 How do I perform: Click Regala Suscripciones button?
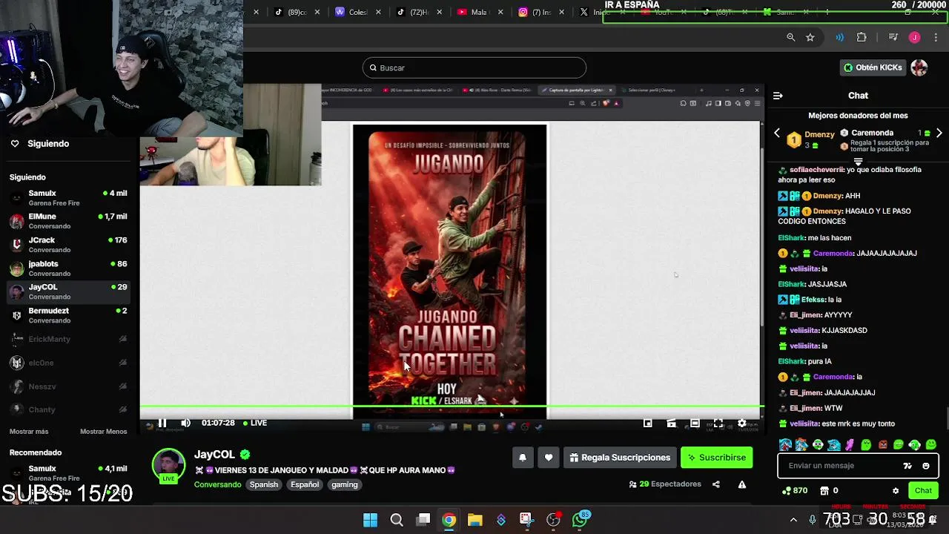pyautogui.click(x=620, y=458)
